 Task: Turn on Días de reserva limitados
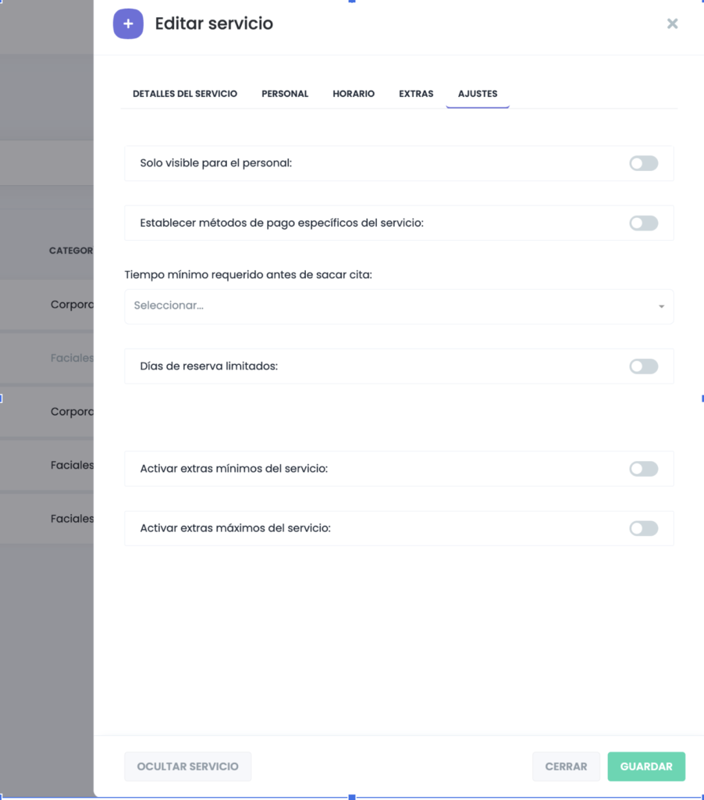coord(643,366)
